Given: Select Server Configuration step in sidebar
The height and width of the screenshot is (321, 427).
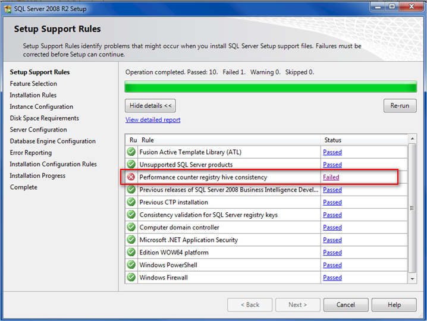Looking at the screenshot, I should click(x=39, y=130).
